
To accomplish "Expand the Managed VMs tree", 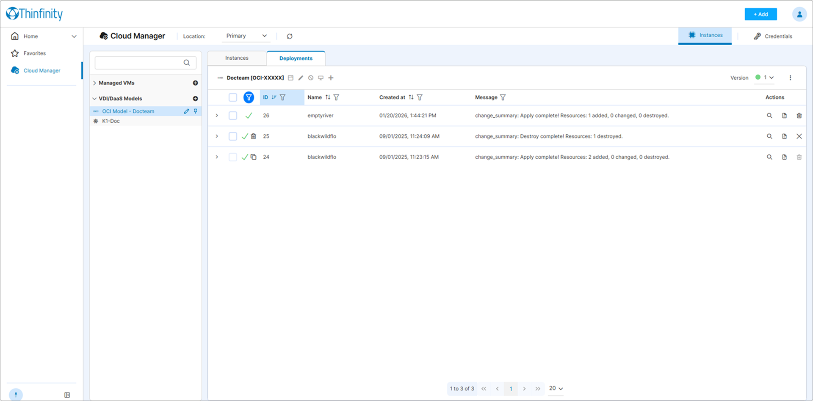I will click(94, 83).
